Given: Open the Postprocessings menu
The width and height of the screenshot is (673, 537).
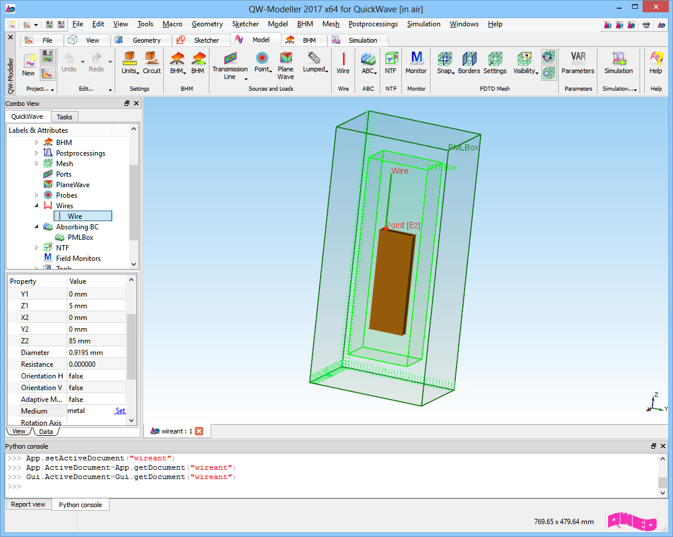Looking at the screenshot, I should pyautogui.click(x=373, y=24).
